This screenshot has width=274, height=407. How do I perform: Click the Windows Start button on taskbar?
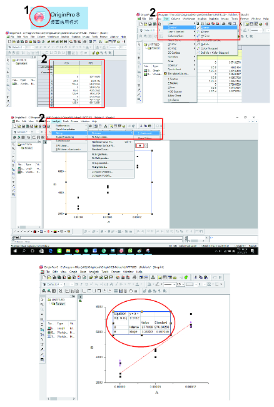click(15, 250)
